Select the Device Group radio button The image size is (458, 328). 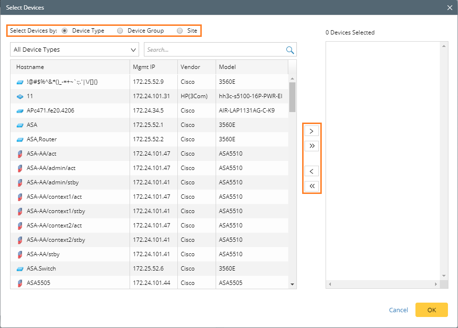120,31
